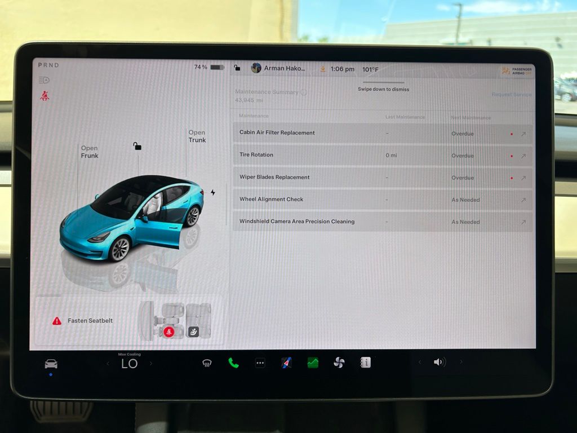Open the Owner's Manual icon
Screen dimensions: 577x433
365,363
